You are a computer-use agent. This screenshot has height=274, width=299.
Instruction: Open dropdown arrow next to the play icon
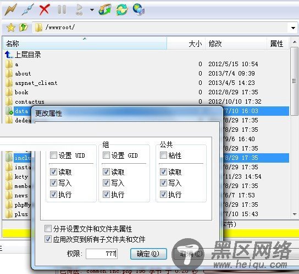coord(92,10)
